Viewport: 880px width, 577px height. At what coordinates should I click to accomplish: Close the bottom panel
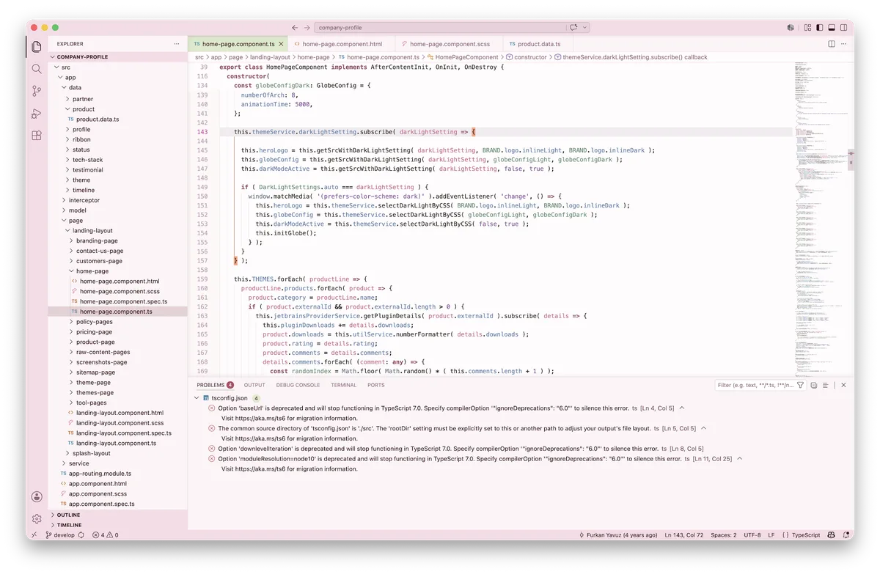point(843,385)
